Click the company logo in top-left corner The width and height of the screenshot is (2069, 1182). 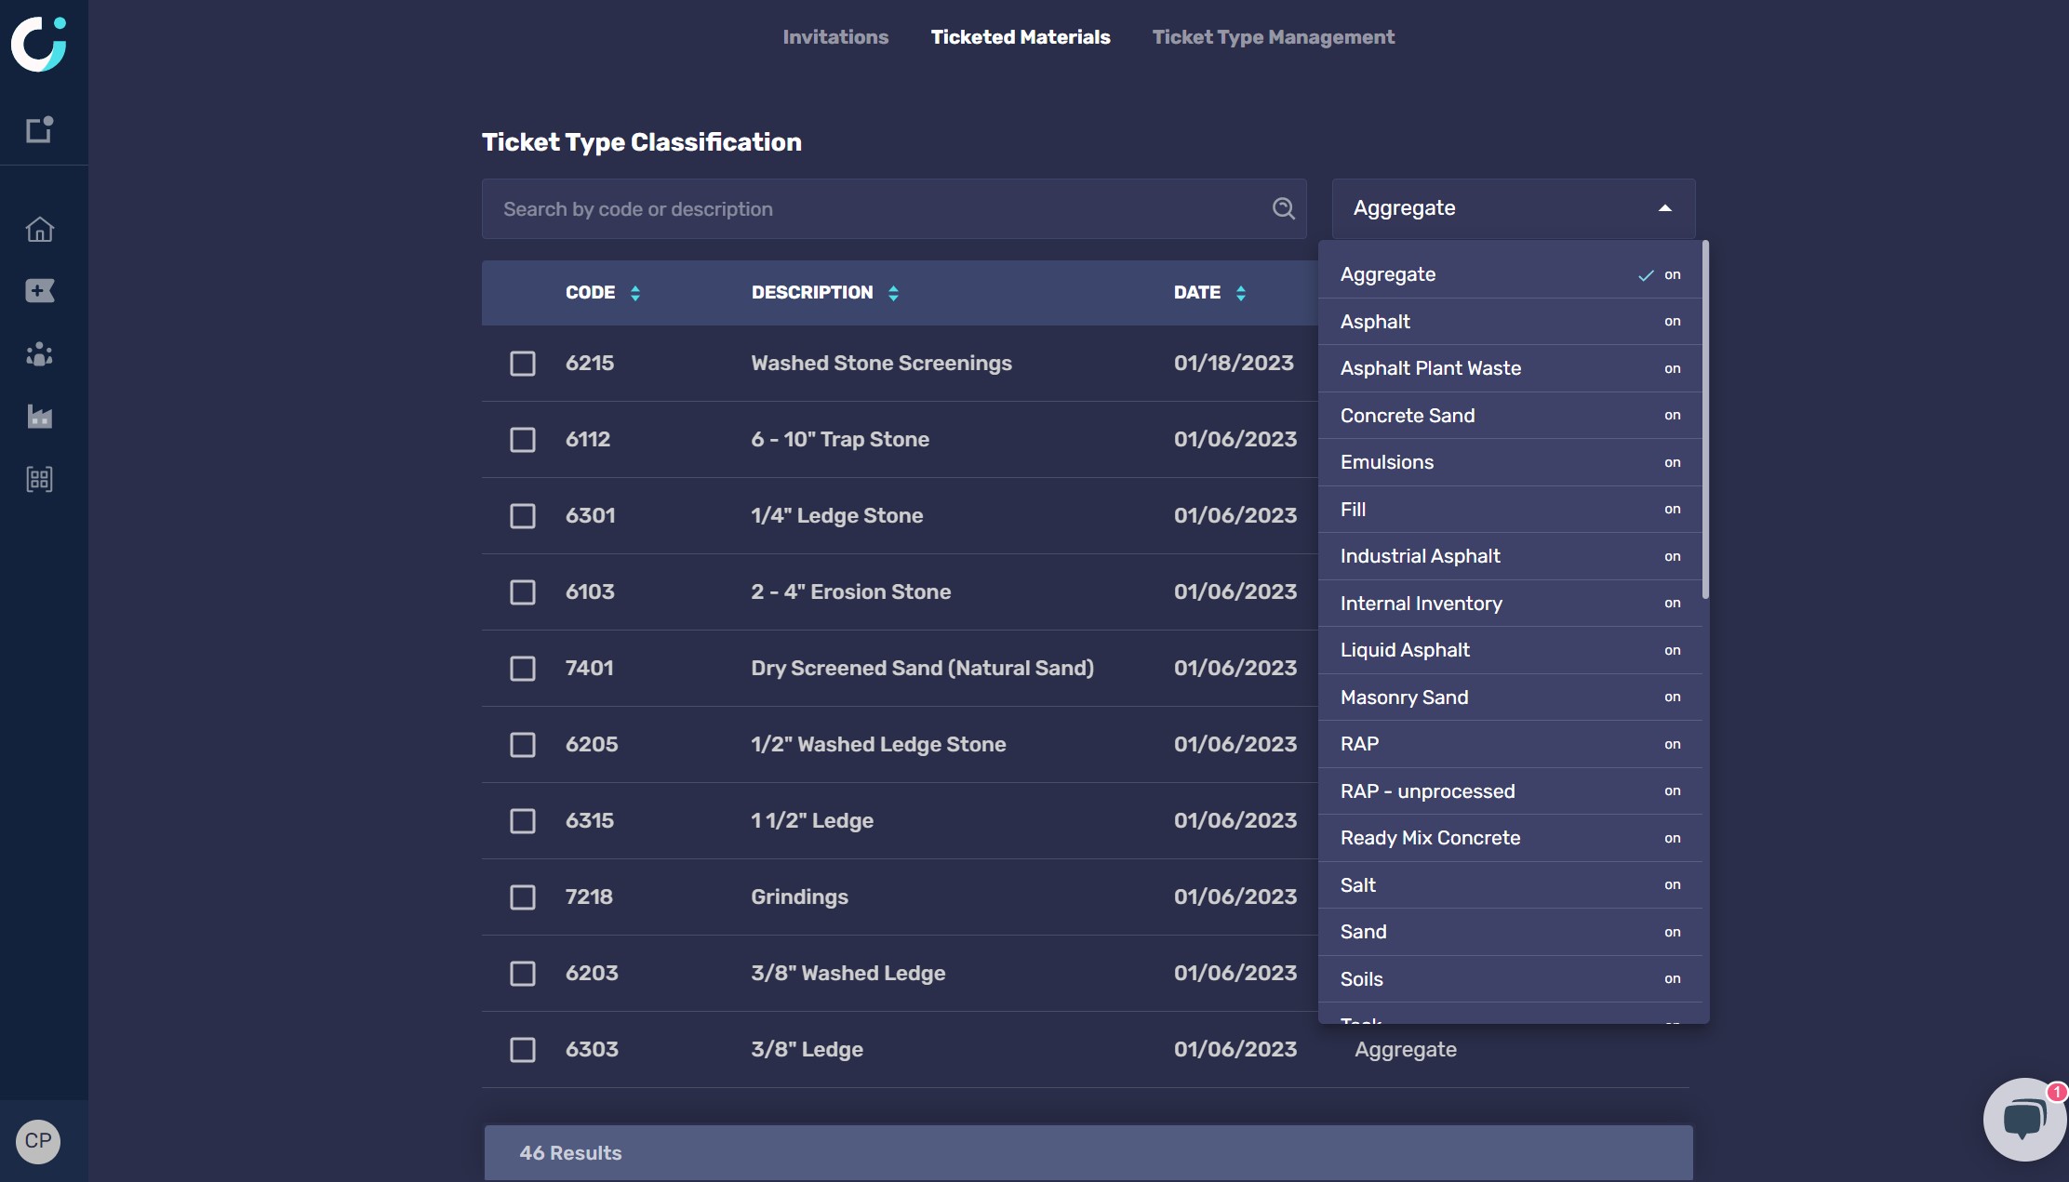tap(42, 43)
